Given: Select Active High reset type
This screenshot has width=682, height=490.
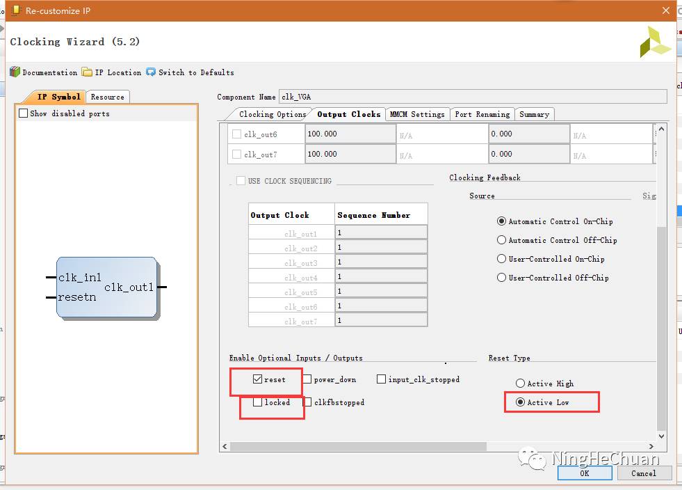Looking at the screenshot, I should tap(520, 384).
